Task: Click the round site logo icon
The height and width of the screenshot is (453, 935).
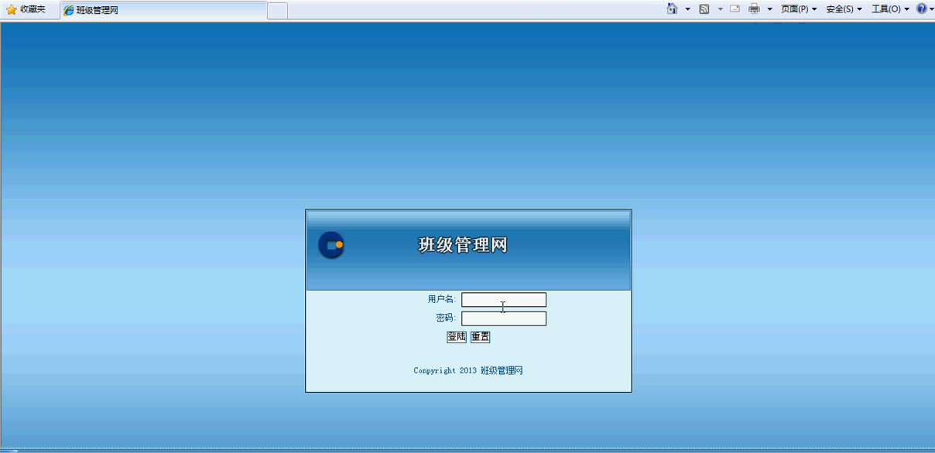Action: (331, 245)
